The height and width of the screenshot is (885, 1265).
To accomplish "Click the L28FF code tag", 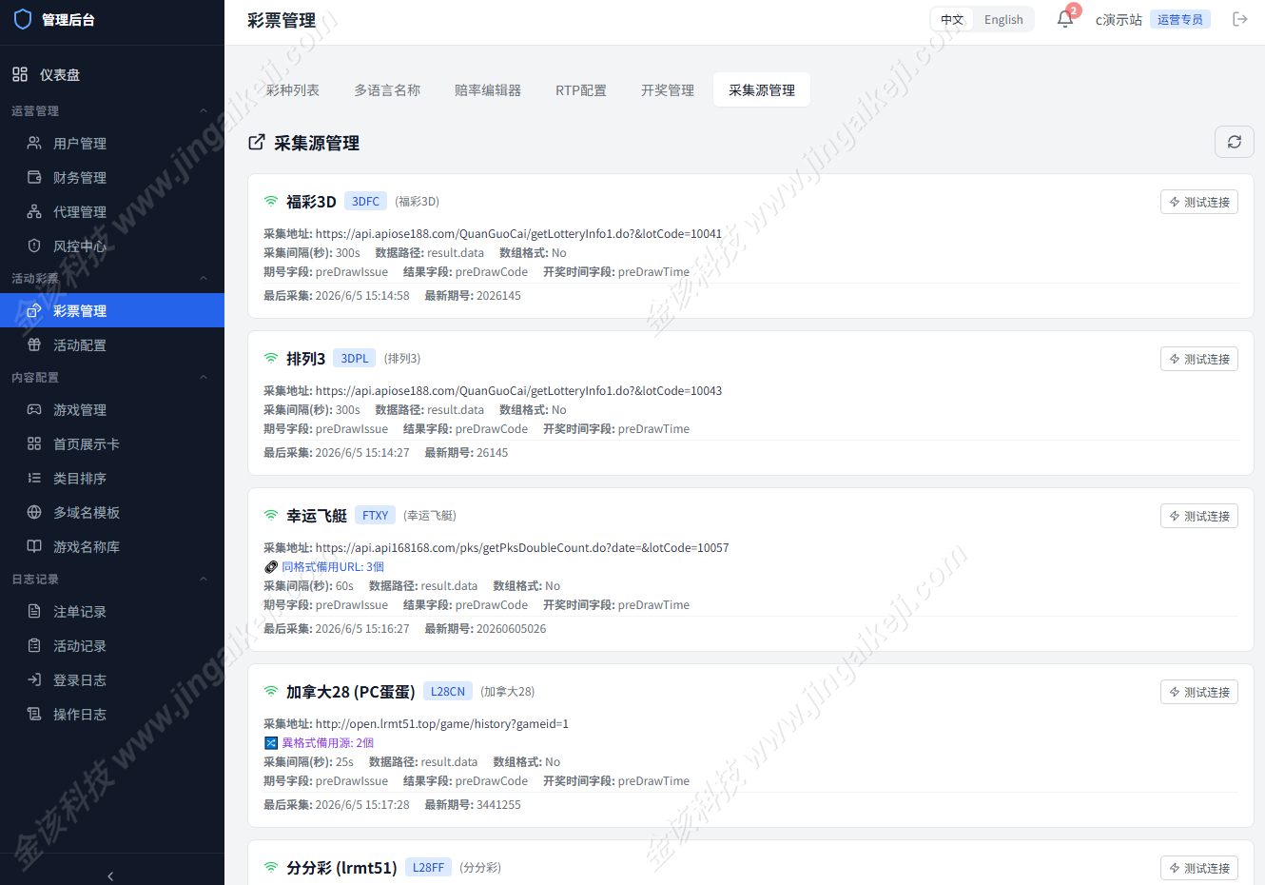I will click(429, 867).
